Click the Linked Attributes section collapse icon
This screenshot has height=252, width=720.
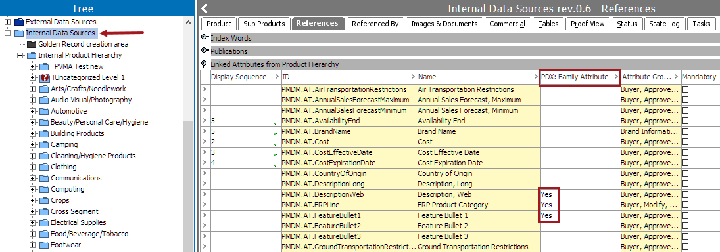(x=204, y=64)
